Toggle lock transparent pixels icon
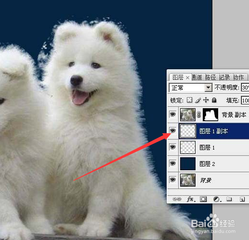The height and width of the screenshot is (240, 249). coord(189,100)
